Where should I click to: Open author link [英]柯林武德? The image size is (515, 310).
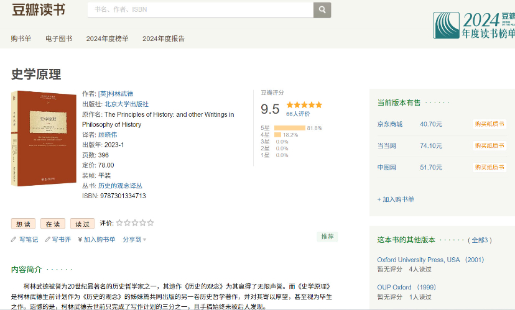coord(116,94)
